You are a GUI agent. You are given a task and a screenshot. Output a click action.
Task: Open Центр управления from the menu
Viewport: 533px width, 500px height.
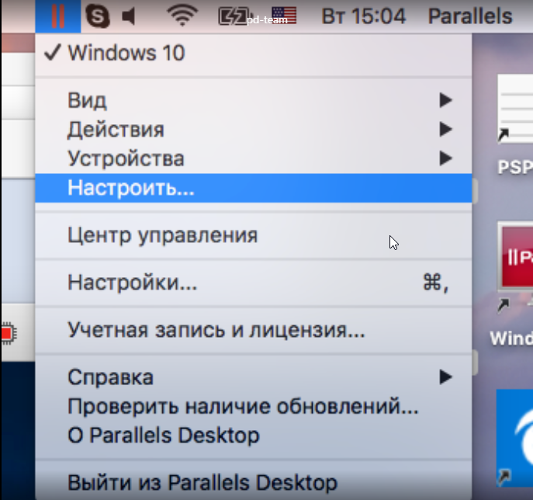[x=162, y=234]
